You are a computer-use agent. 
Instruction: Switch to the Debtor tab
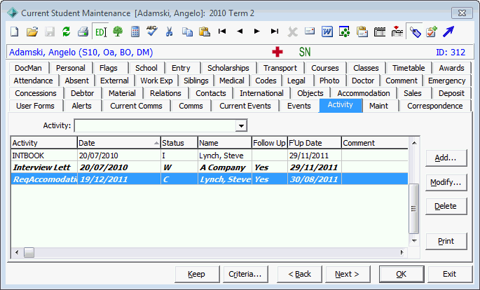83,93
